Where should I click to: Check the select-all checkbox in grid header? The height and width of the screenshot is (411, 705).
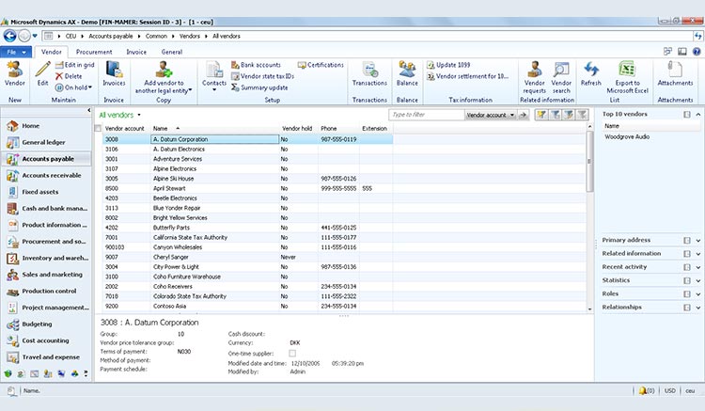99,128
